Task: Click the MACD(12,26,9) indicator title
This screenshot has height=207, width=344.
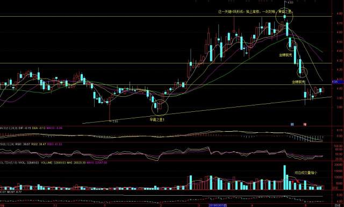Action: click(x=9, y=128)
